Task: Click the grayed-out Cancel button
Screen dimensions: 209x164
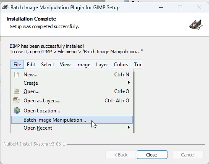Action: point(188,155)
